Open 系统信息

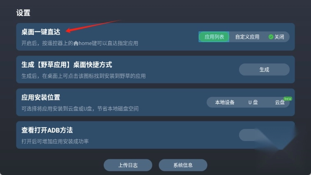(x=183, y=165)
